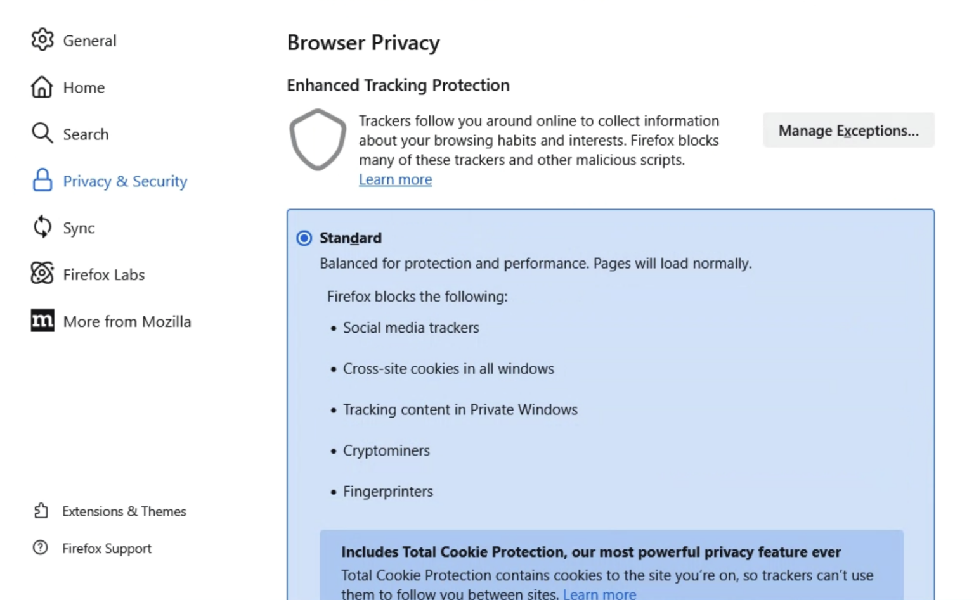974x600 pixels.
Task: Open the Home settings section
Action: point(83,87)
